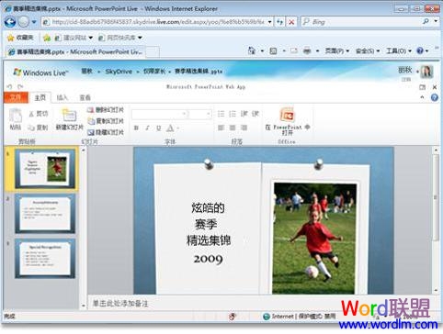Click the notes field 单击此处添加备注
Image resolution: width=443 pixels, height=334 pixels.
(x=120, y=304)
